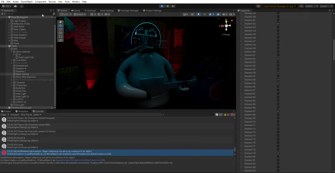Image resolution: width=335 pixels, height=173 pixels.
Task: Open the Pivot dropdown in Scene toolbar
Action: click(66, 15)
